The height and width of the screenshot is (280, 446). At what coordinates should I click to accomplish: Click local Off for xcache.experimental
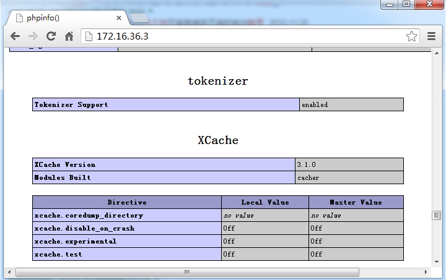pyautogui.click(x=265, y=242)
